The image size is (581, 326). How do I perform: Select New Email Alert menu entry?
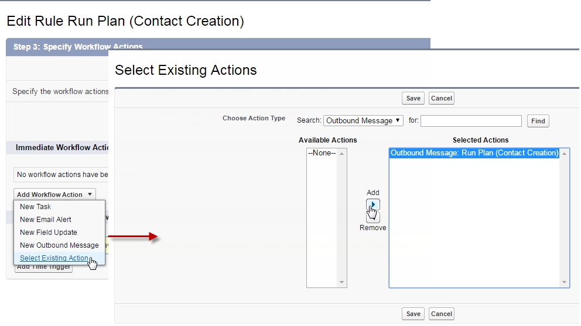(46, 220)
